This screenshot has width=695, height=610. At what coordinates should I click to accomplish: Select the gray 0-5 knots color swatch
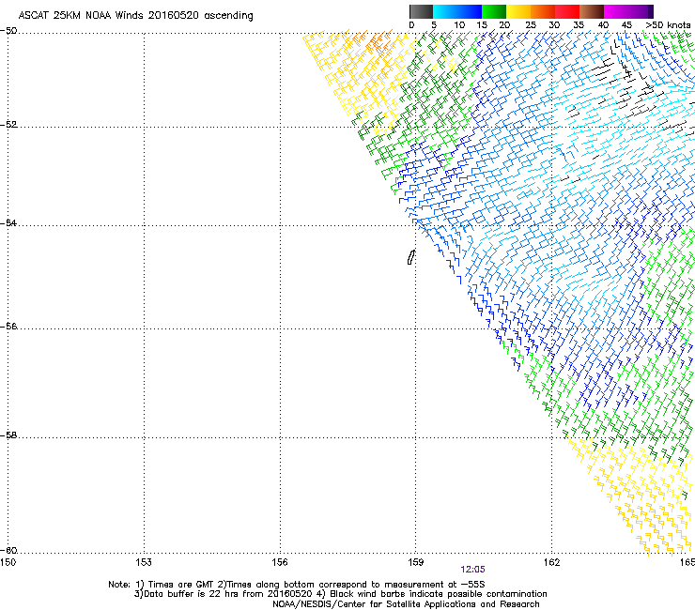click(421, 11)
